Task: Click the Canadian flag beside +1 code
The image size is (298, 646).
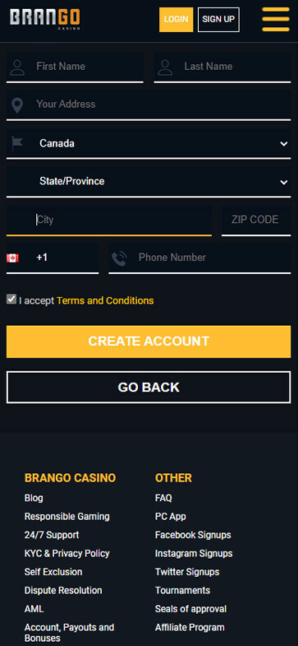Action: click(x=13, y=258)
